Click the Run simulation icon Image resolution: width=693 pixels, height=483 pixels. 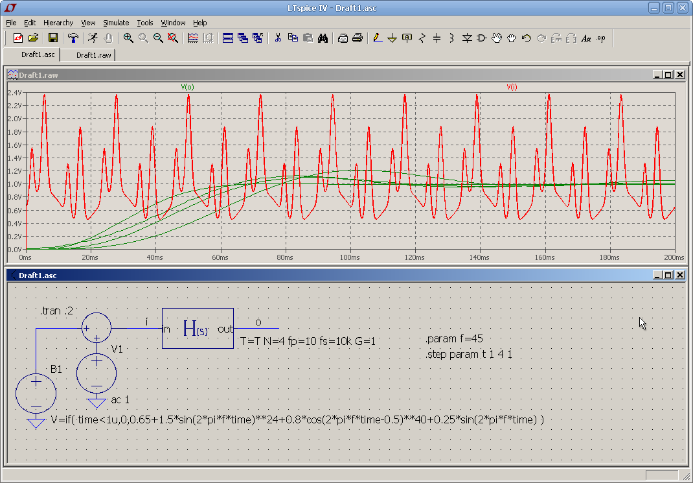coord(93,38)
